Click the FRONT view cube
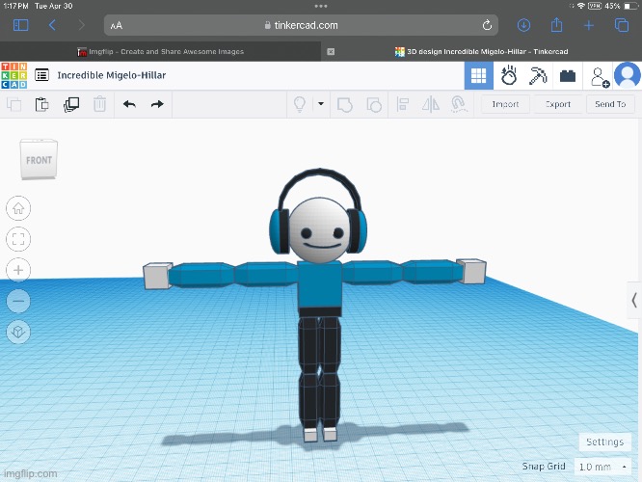 click(39, 159)
